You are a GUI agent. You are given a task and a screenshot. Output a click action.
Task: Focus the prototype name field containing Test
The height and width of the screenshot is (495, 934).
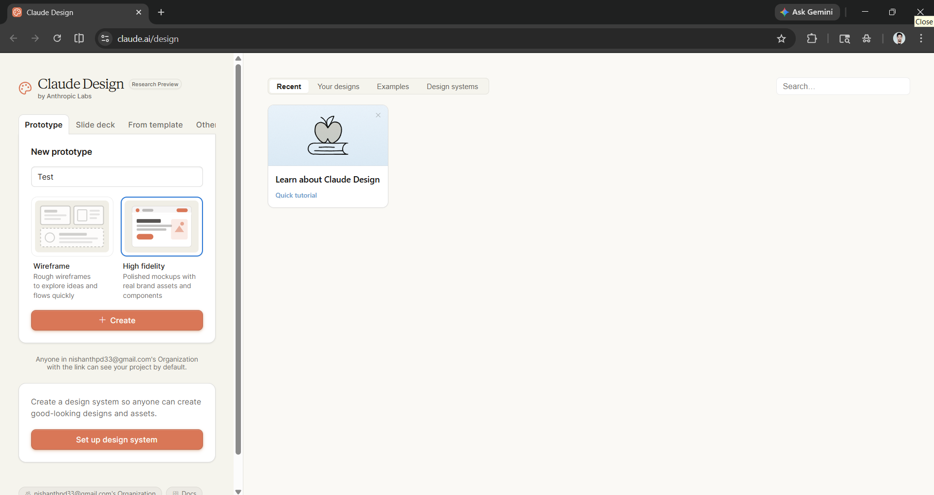pyautogui.click(x=117, y=177)
